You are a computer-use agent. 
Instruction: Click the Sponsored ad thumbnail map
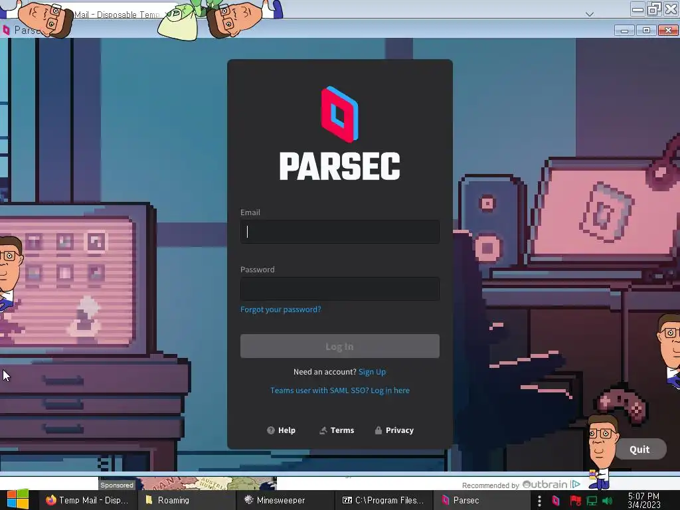coord(187,483)
